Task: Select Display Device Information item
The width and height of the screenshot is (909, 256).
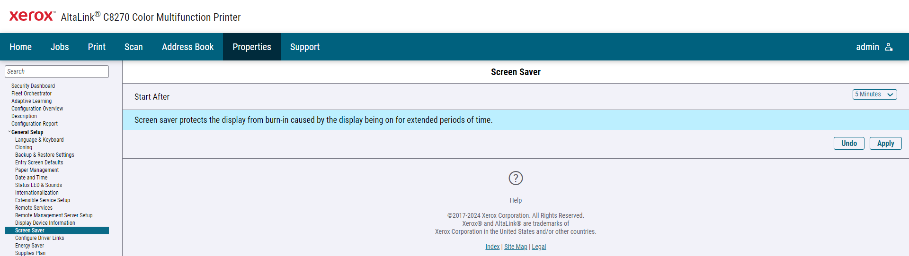Action: [45, 223]
